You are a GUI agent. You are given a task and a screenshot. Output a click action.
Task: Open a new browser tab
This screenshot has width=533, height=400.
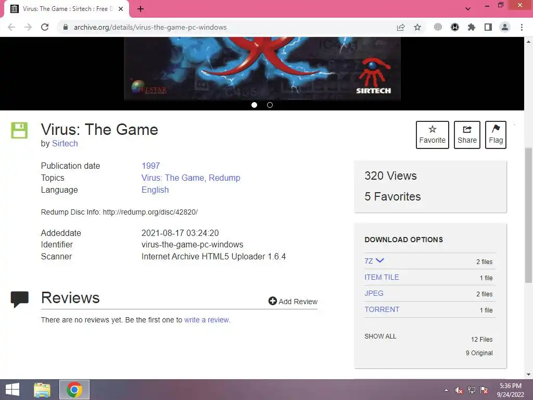[141, 9]
